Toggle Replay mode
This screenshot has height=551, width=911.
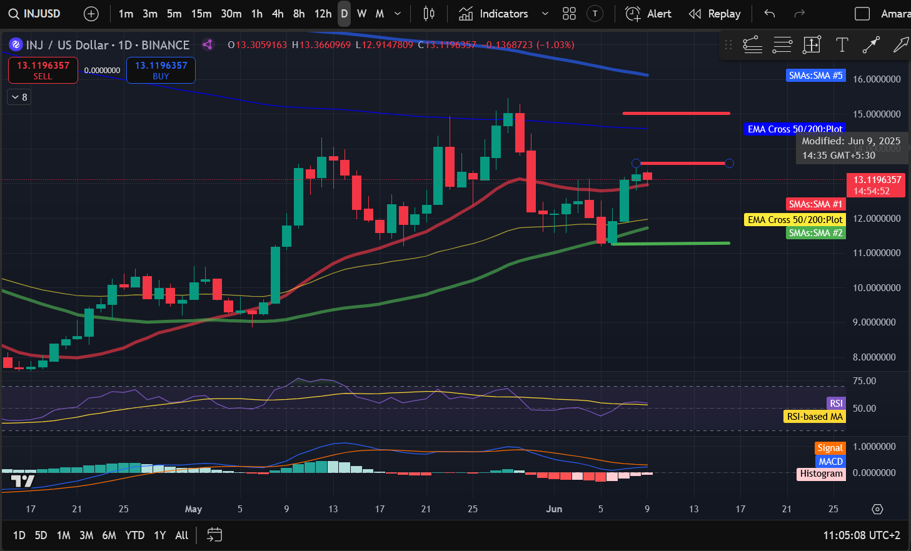coord(715,14)
